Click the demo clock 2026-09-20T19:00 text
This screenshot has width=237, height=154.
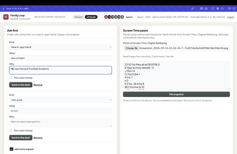point(170,17)
